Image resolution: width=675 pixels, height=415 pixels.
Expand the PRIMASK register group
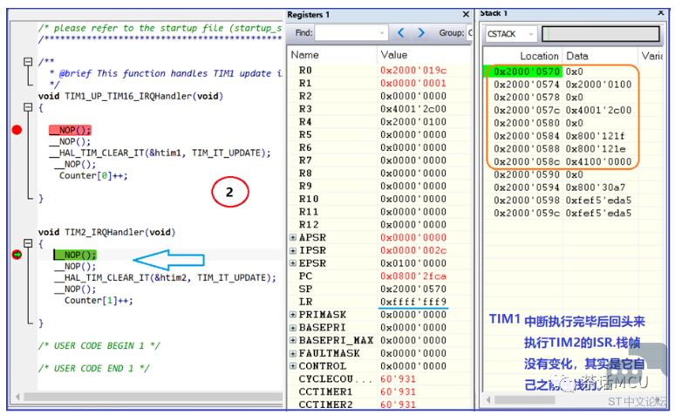(293, 315)
